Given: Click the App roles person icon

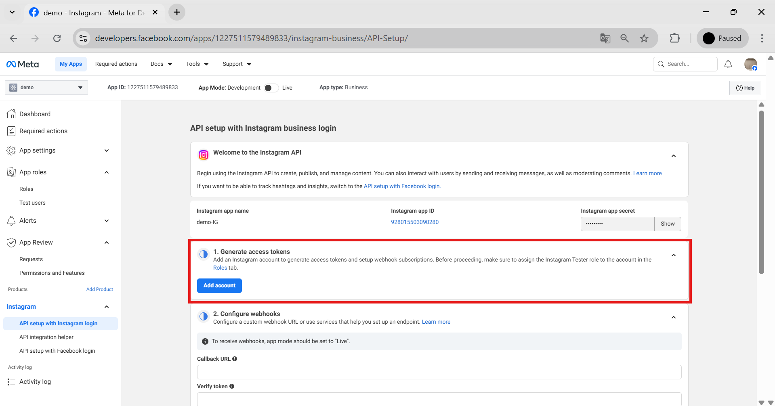Looking at the screenshot, I should tap(11, 172).
